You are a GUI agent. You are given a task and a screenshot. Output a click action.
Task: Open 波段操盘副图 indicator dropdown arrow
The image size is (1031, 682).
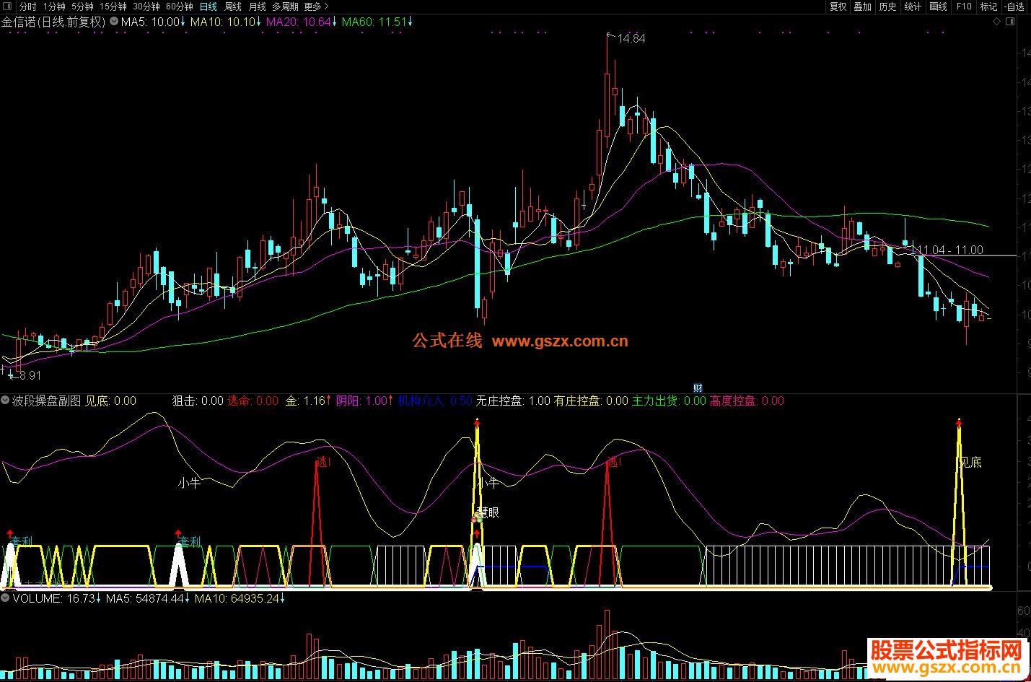coord(6,400)
